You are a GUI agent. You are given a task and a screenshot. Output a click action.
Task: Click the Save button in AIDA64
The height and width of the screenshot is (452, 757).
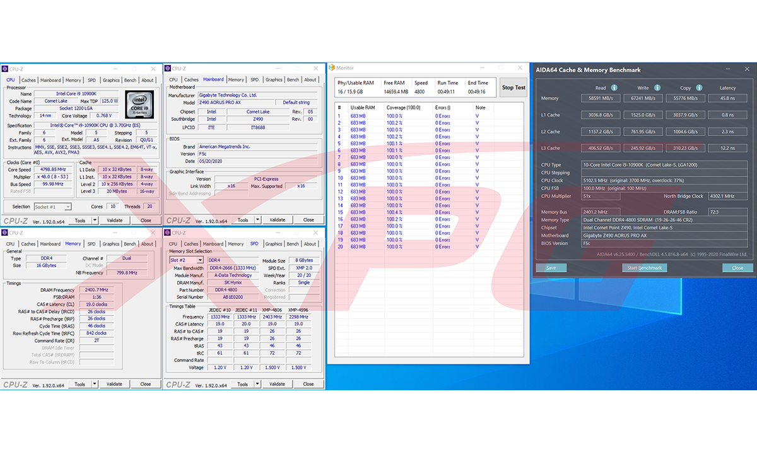pyautogui.click(x=551, y=268)
